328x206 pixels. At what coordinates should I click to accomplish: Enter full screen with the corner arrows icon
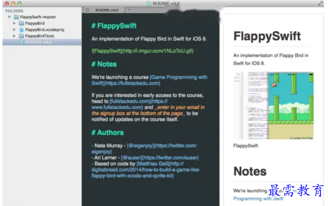click(x=320, y=3)
